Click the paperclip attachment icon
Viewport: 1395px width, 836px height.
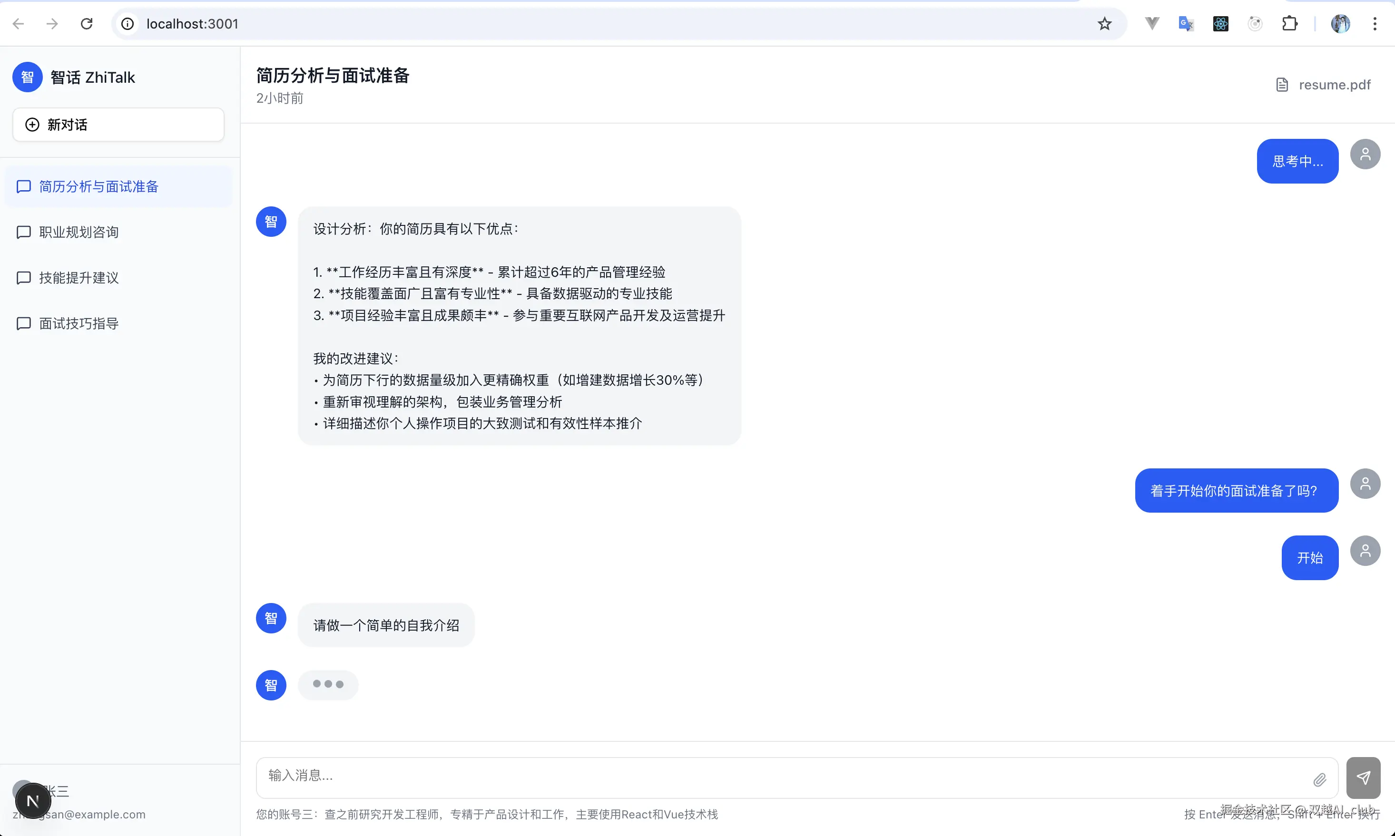tap(1319, 780)
